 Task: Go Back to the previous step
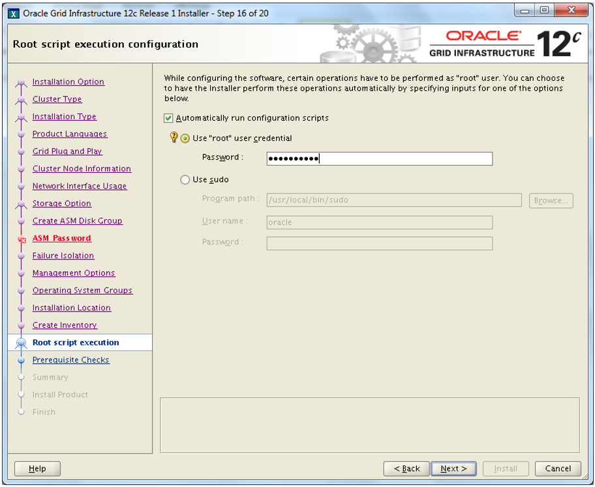click(x=406, y=469)
